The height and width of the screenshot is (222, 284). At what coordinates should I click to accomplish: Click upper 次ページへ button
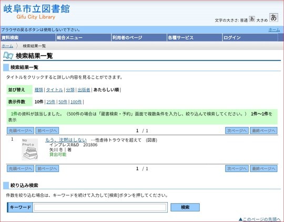pos(237,131)
